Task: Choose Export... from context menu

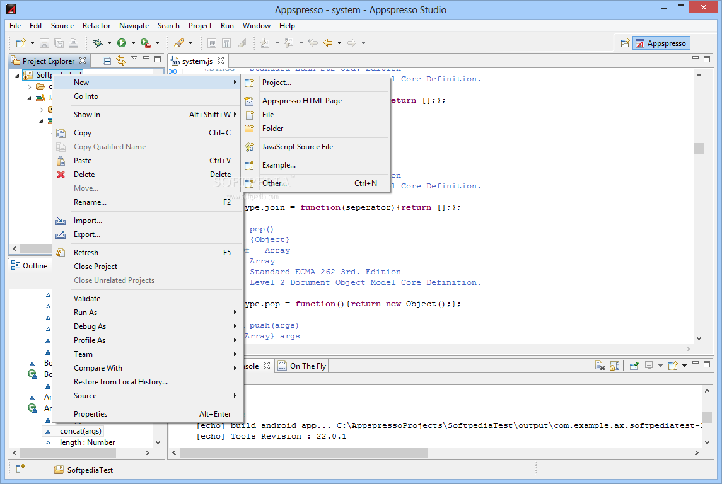Action: (148, 234)
